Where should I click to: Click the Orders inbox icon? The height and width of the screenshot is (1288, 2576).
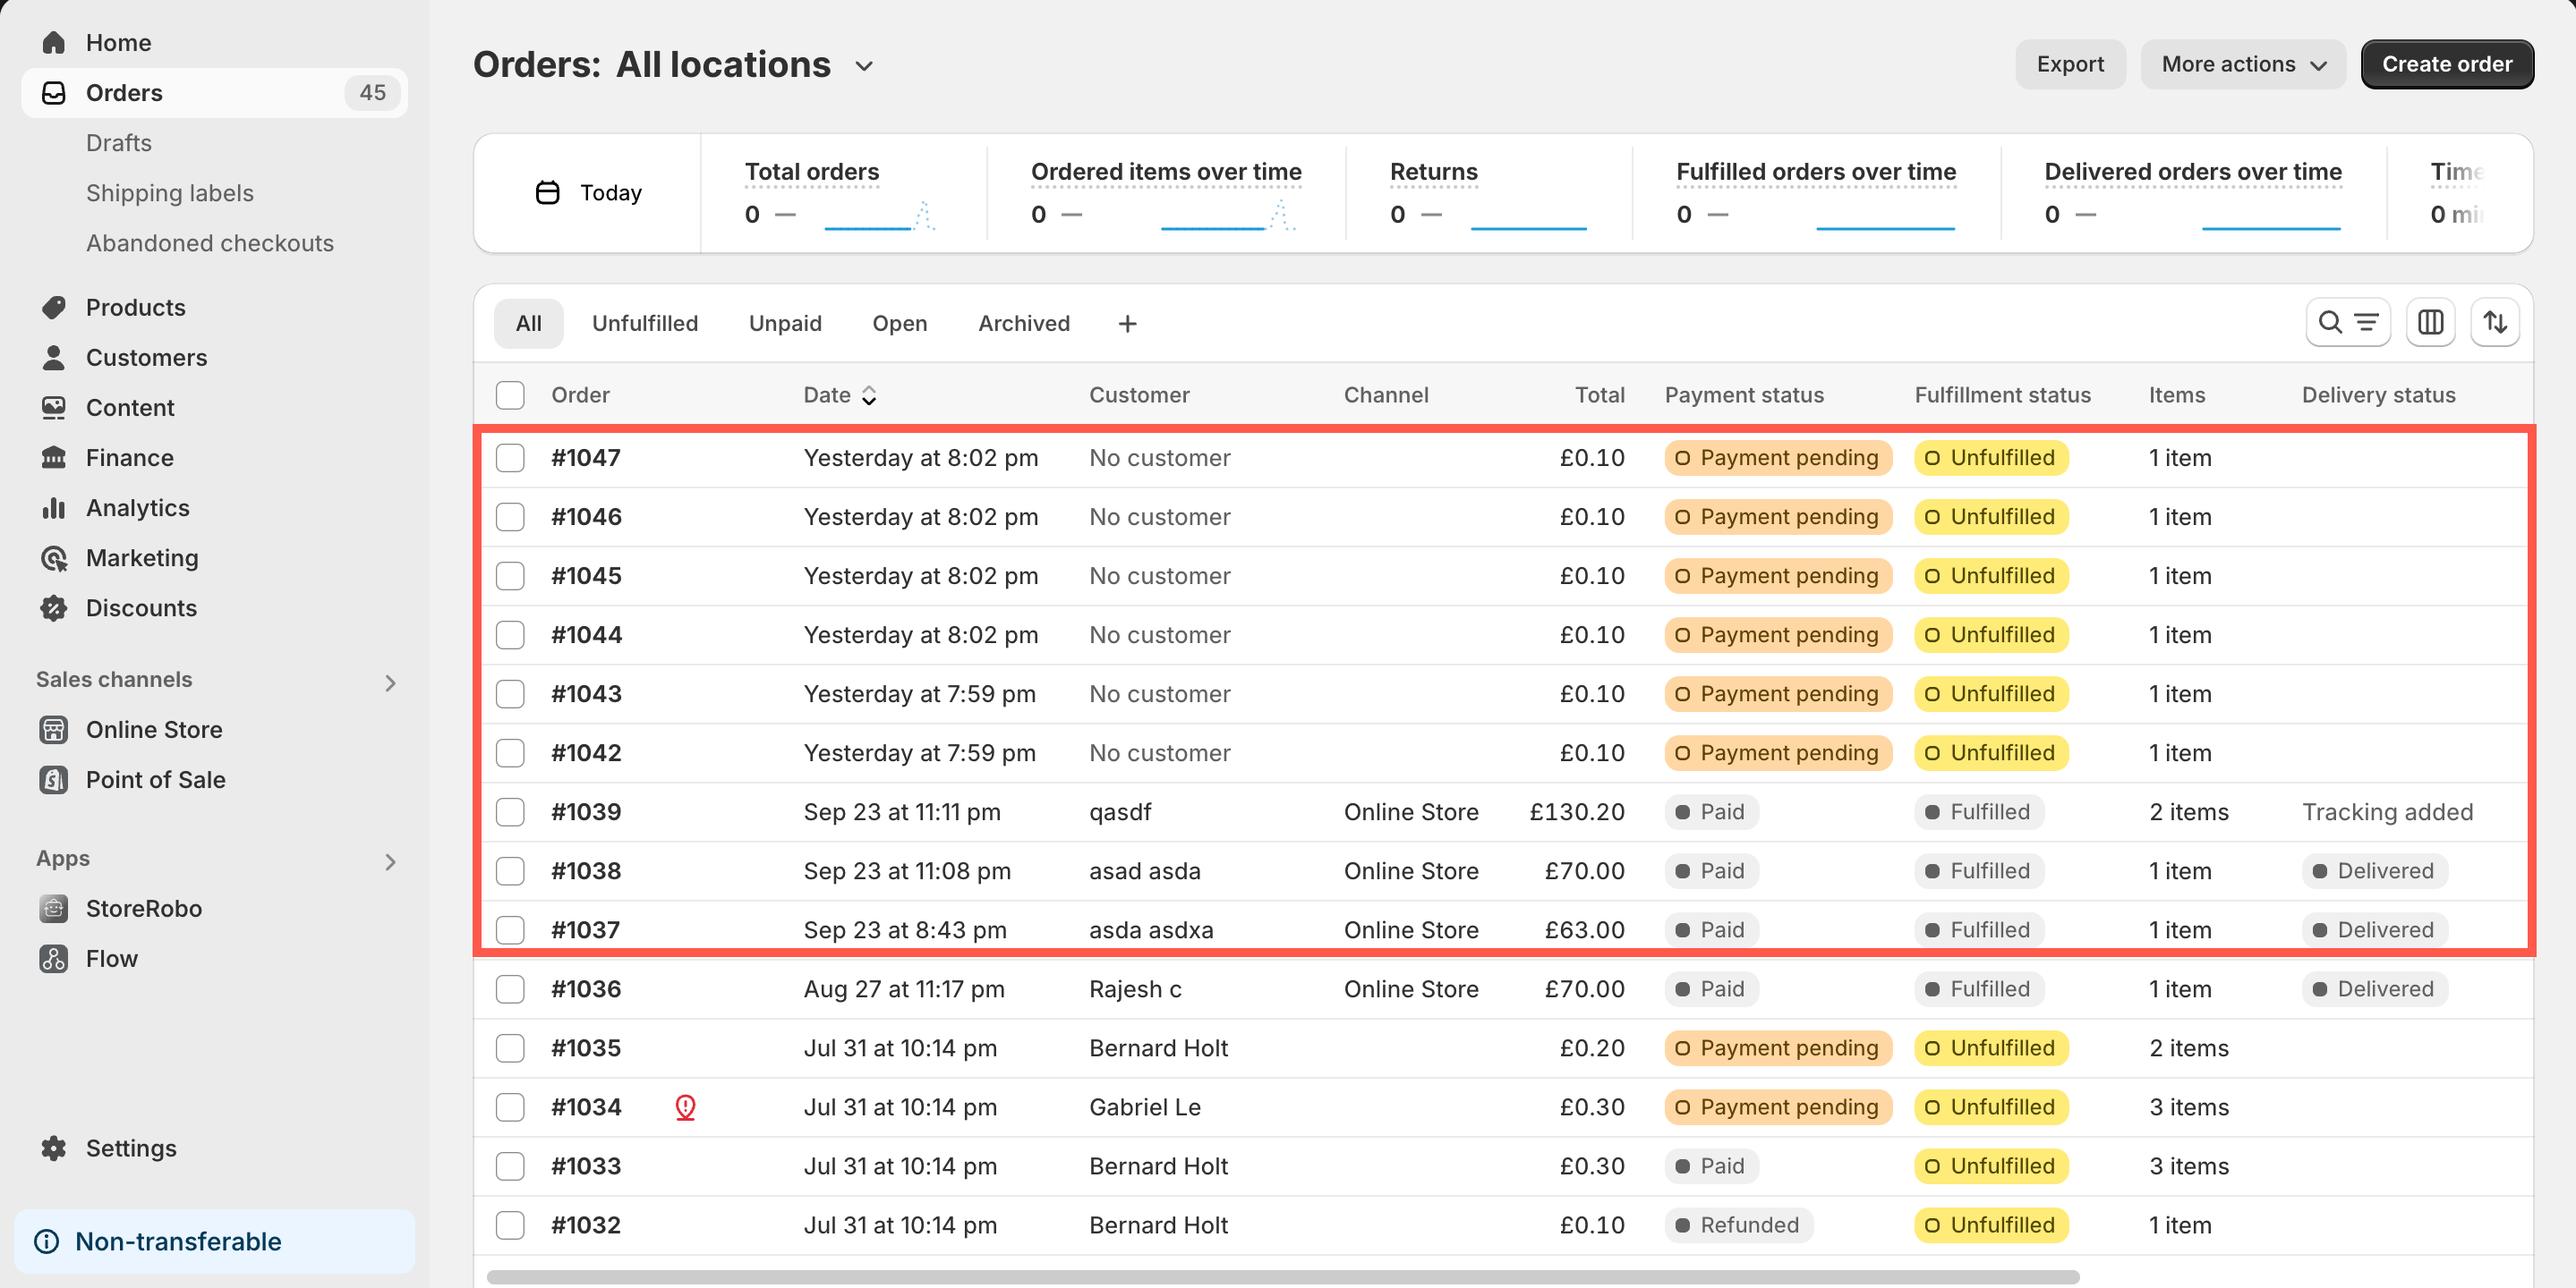(54, 93)
